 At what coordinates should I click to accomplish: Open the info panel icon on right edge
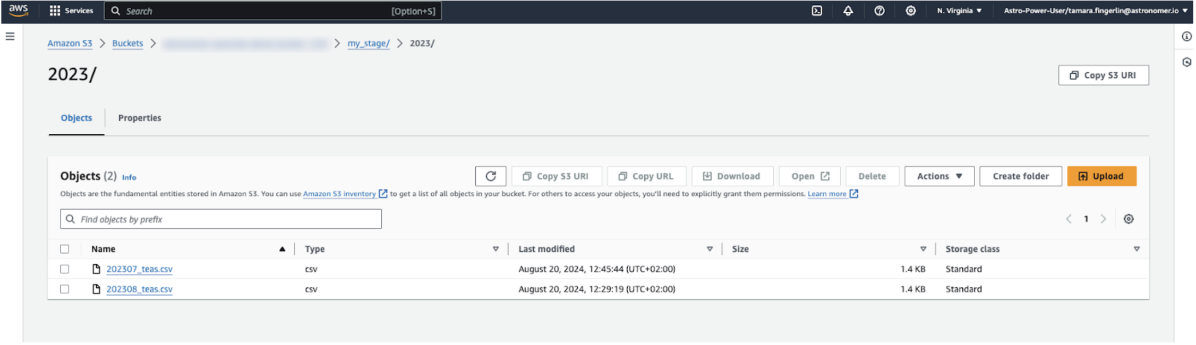1186,37
